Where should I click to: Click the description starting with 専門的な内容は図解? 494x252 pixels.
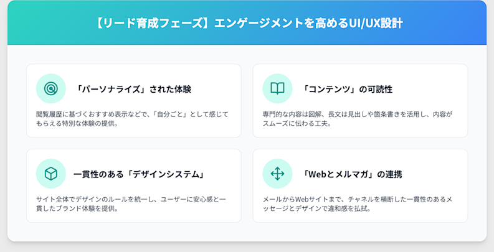click(x=358, y=119)
